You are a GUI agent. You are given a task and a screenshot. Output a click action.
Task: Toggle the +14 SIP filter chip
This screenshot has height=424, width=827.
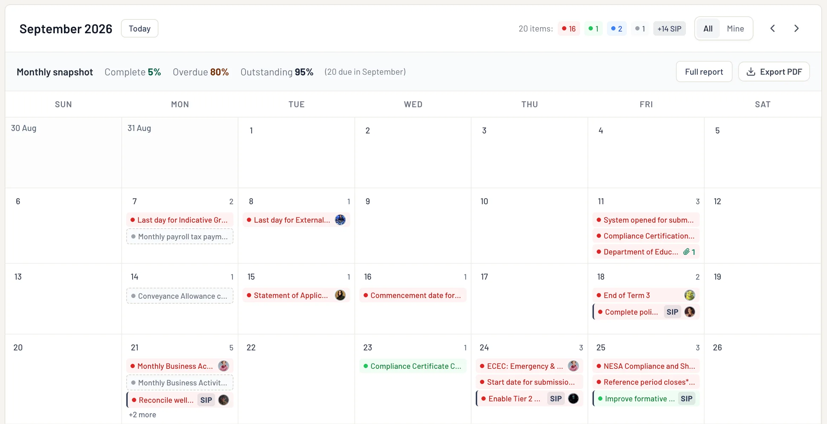coord(669,29)
